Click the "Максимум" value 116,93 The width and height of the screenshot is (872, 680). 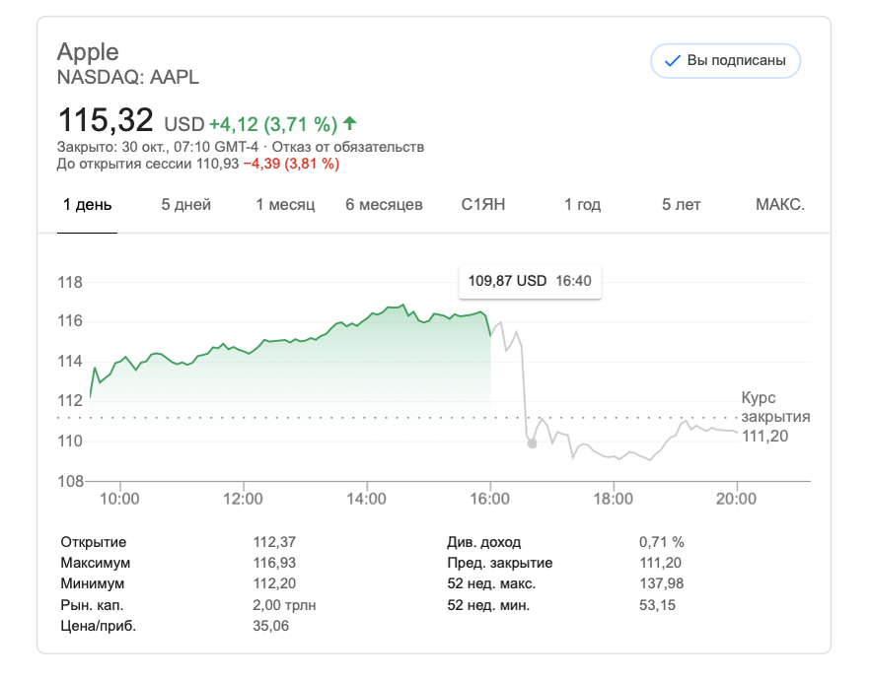275,563
